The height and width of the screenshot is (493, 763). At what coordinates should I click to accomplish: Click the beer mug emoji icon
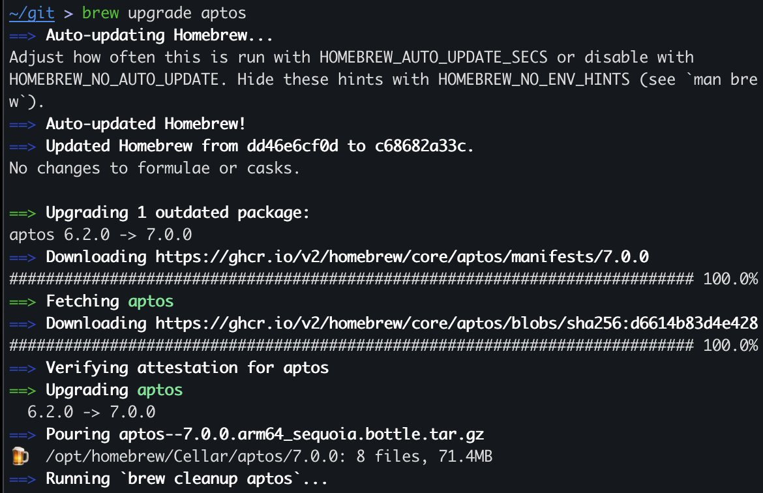(x=20, y=456)
